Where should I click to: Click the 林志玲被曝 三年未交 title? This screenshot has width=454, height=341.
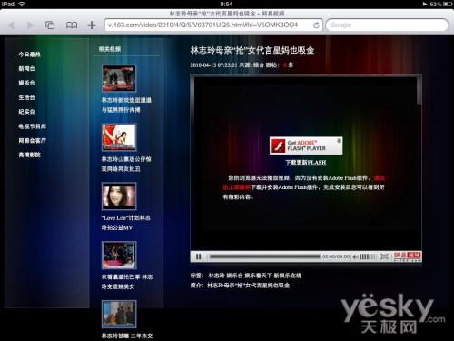pyautogui.click(x=127, y=336)
